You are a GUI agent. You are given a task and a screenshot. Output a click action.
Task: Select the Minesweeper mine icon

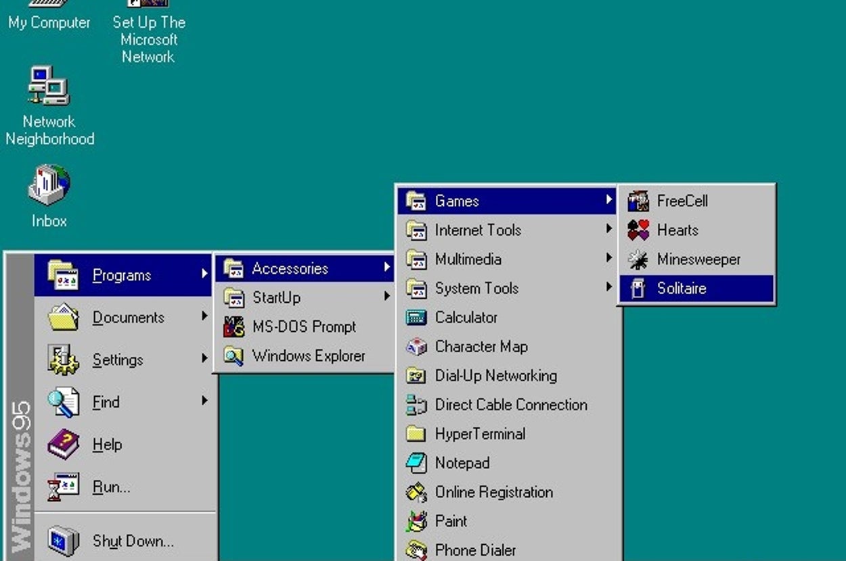point(638,260)
